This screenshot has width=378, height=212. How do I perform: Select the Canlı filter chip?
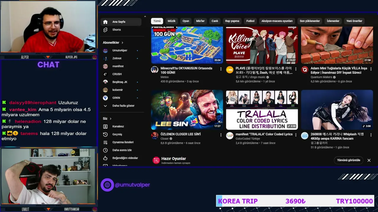215,21
